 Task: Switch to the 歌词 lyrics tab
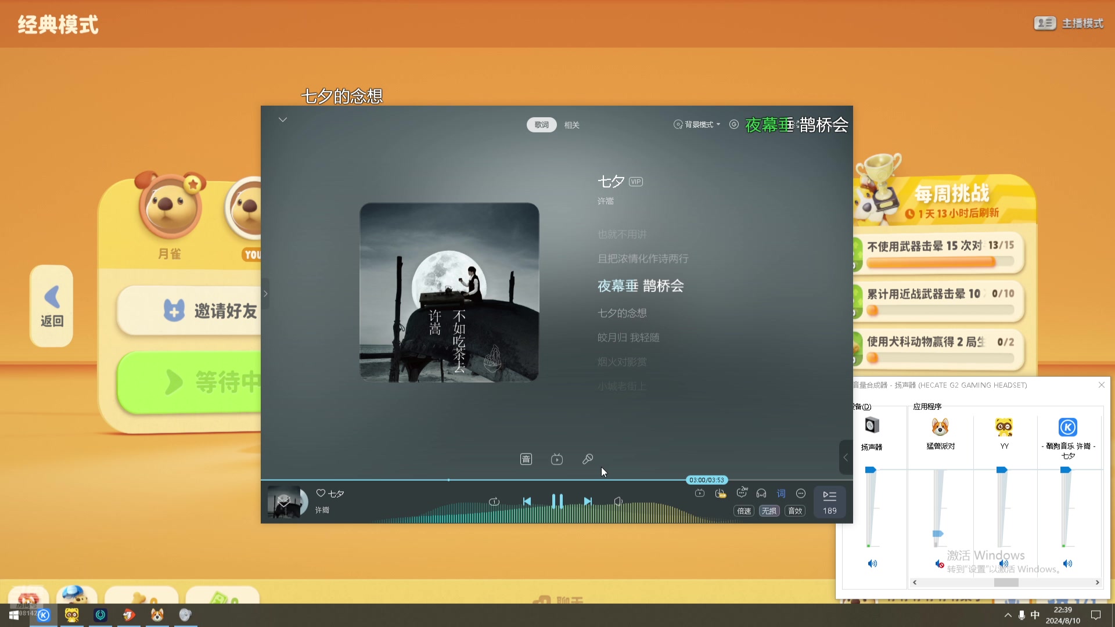pos(541,125)
